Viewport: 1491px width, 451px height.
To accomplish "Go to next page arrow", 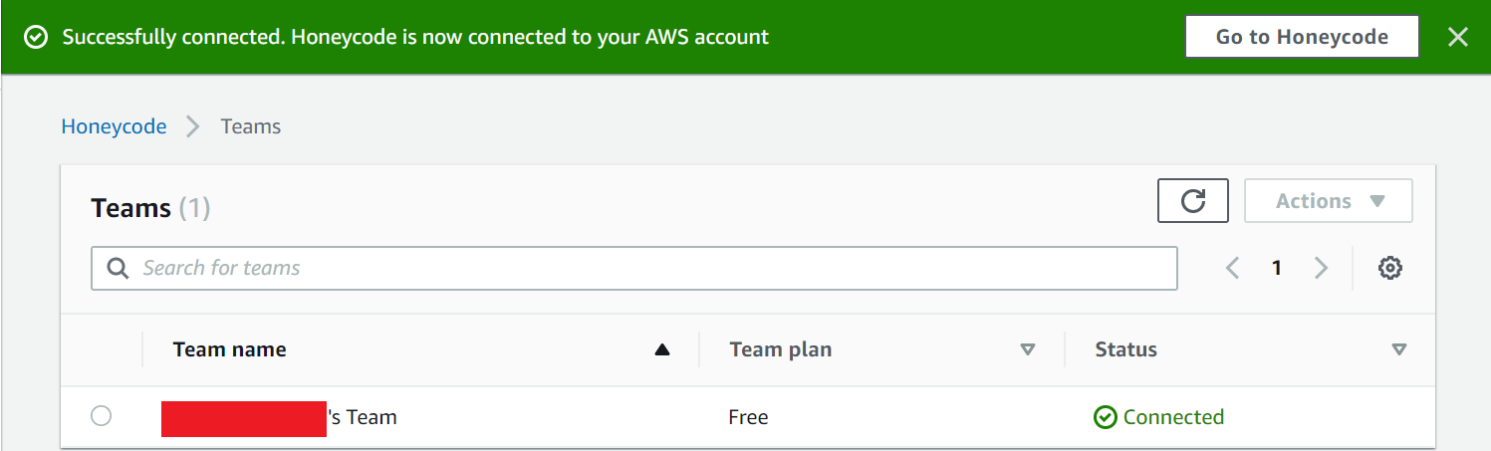I will click(x=1321, y=268).
